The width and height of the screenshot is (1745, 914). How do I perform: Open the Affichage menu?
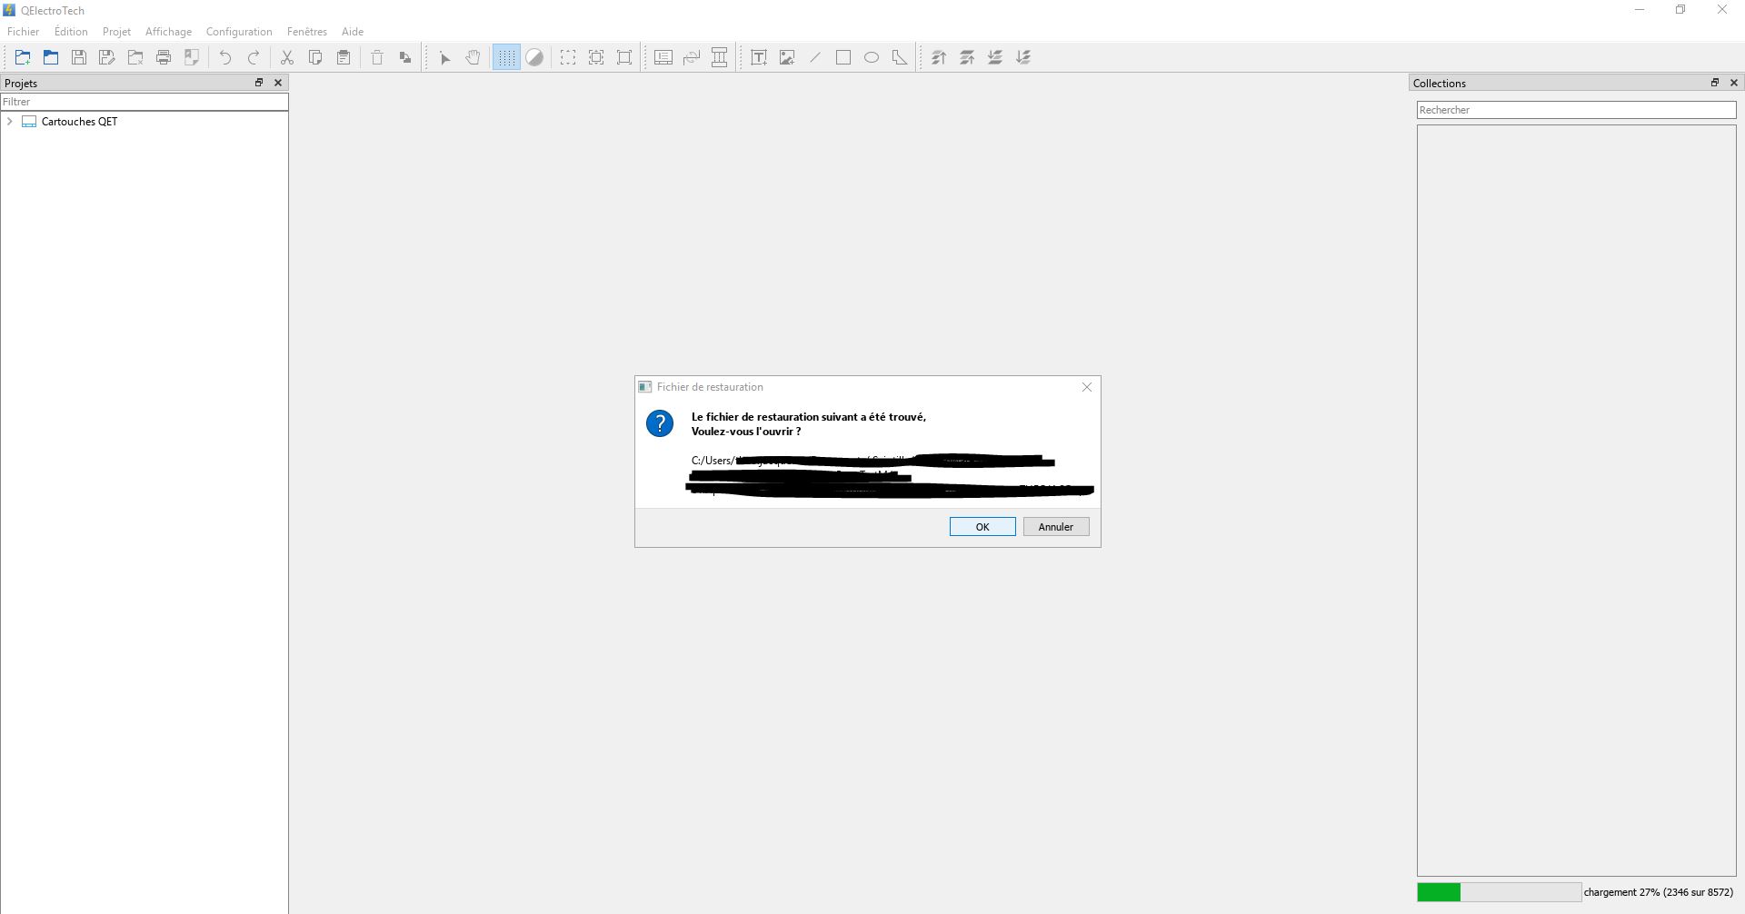168,31
